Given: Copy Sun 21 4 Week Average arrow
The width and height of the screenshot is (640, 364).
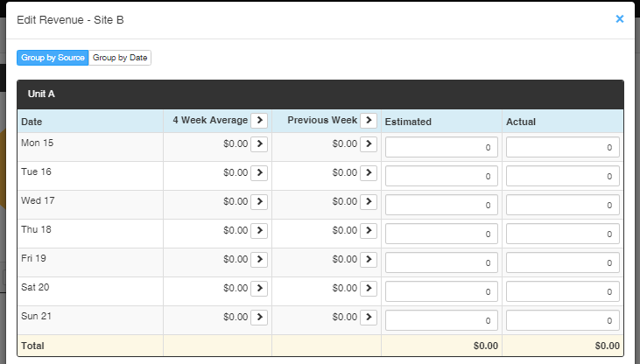Looking at the screenshot, I should 259,318.
